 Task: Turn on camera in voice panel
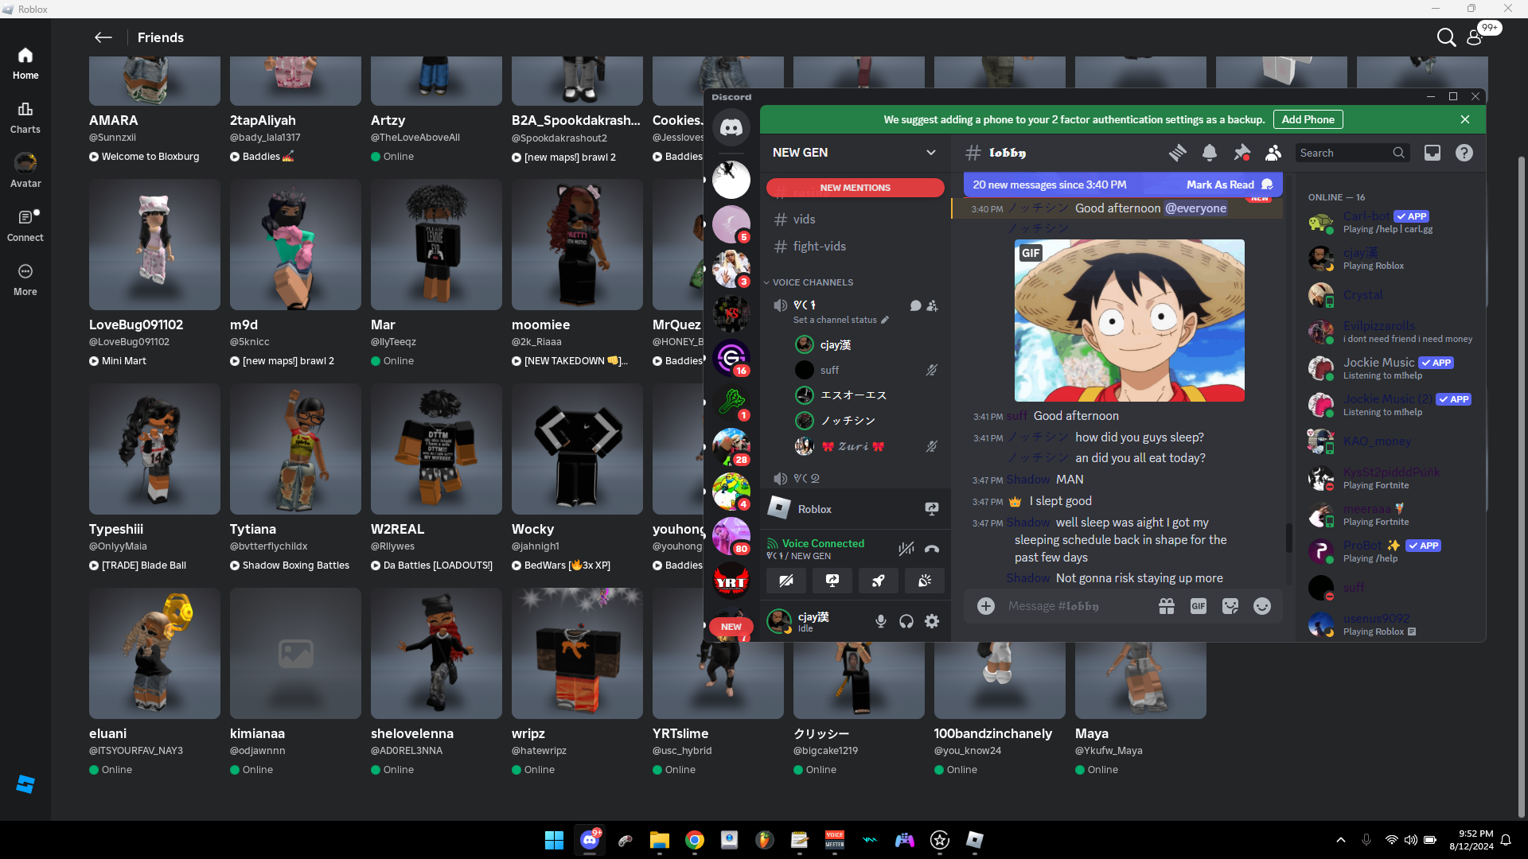click(786, 581)
